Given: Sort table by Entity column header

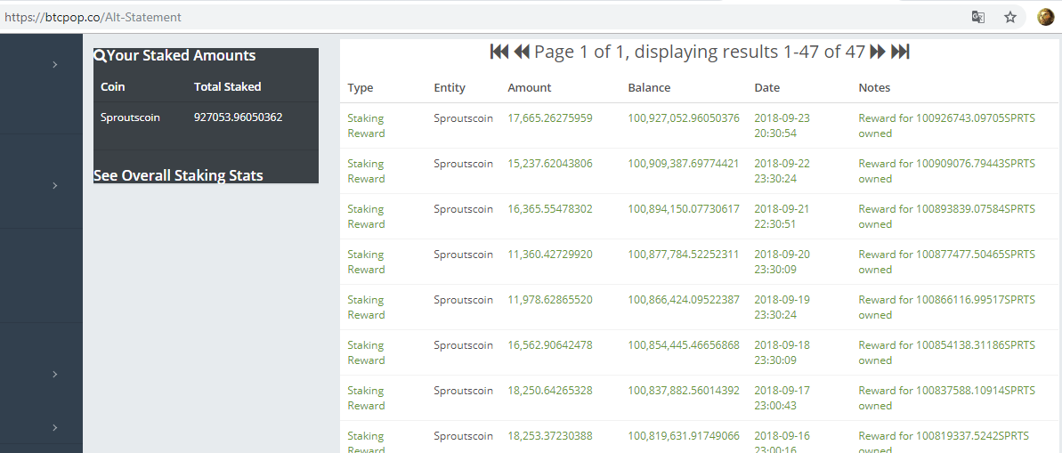Looking at the screenshot, I should pyautogui.click(x=450, y=87).
